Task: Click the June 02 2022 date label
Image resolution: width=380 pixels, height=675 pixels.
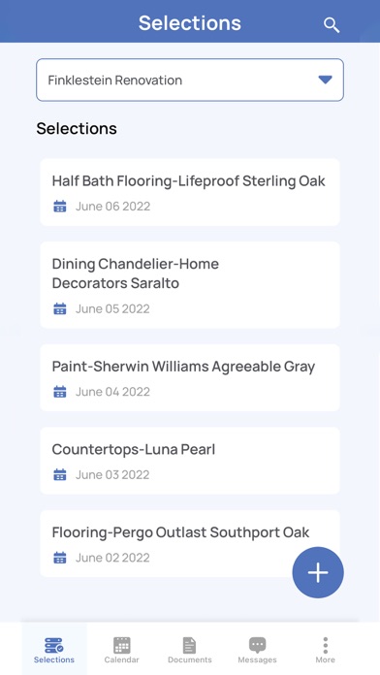Action: [112, 558]
